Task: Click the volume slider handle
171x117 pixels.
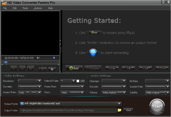Action: pyautogui.click(x=54, y=58)
